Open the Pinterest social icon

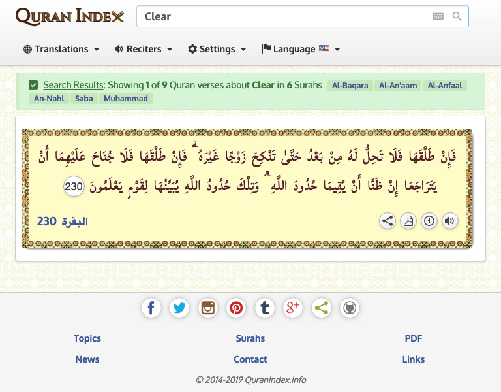point(236,308)
